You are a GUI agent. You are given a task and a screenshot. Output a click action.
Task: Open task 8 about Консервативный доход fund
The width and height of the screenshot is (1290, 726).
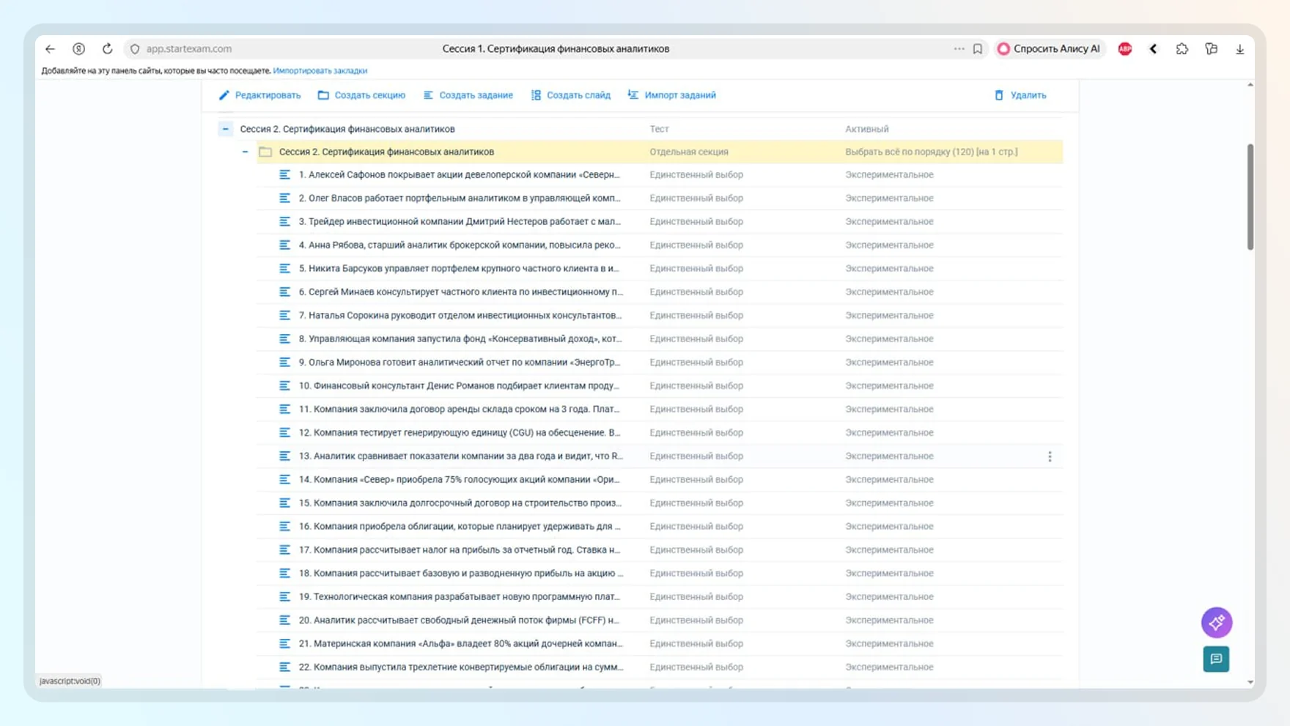[x=460, y=339]
